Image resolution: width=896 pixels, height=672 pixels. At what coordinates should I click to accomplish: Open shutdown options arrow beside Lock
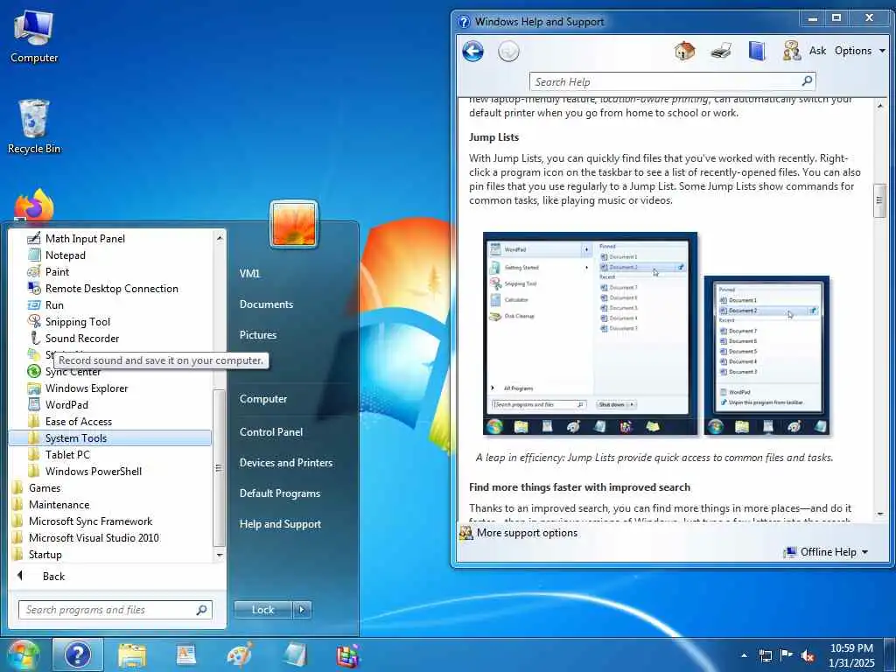click(x=302, y=610)
